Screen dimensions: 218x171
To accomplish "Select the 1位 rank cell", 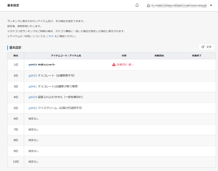I will tap(16, 65).
